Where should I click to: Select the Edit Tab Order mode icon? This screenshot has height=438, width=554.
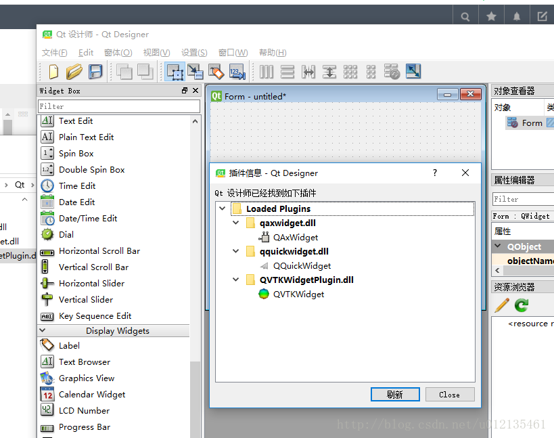click(x=237, y=72)
